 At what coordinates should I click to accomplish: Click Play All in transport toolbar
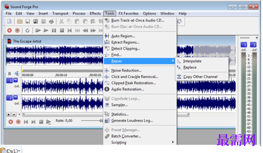(38, 30)
